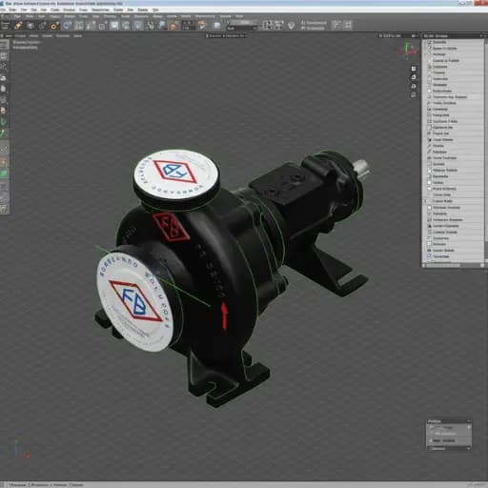
Task: Select the silver shaft end of the pump
Action: [361, 167]
